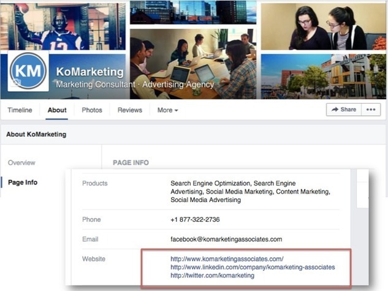Click the +1 877-322-2736 phone number
The width and height of the screenshot is (388, 291).
[196, 219]
